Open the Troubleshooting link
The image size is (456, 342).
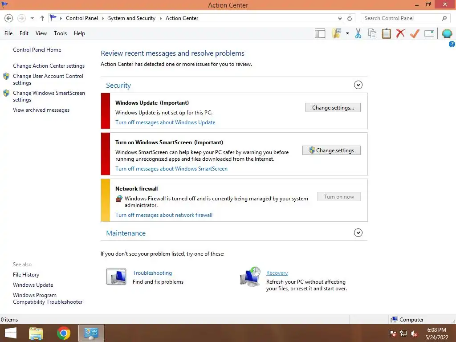(152, 273)
